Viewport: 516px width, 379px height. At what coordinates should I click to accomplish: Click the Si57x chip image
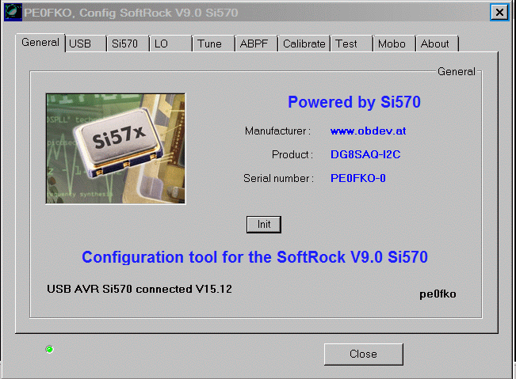116,148
